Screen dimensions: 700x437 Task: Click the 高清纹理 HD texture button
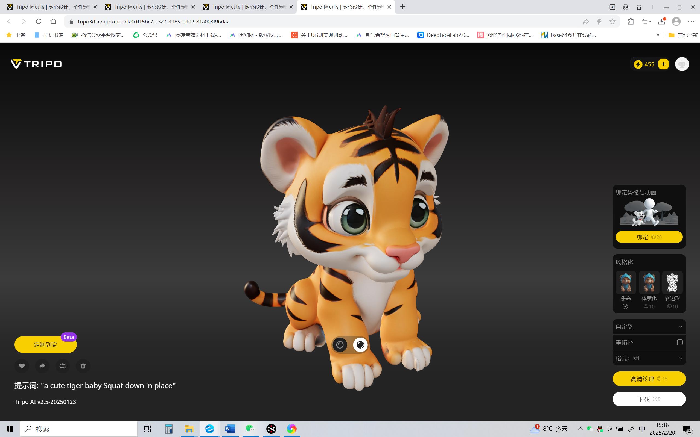pos(649,379)
